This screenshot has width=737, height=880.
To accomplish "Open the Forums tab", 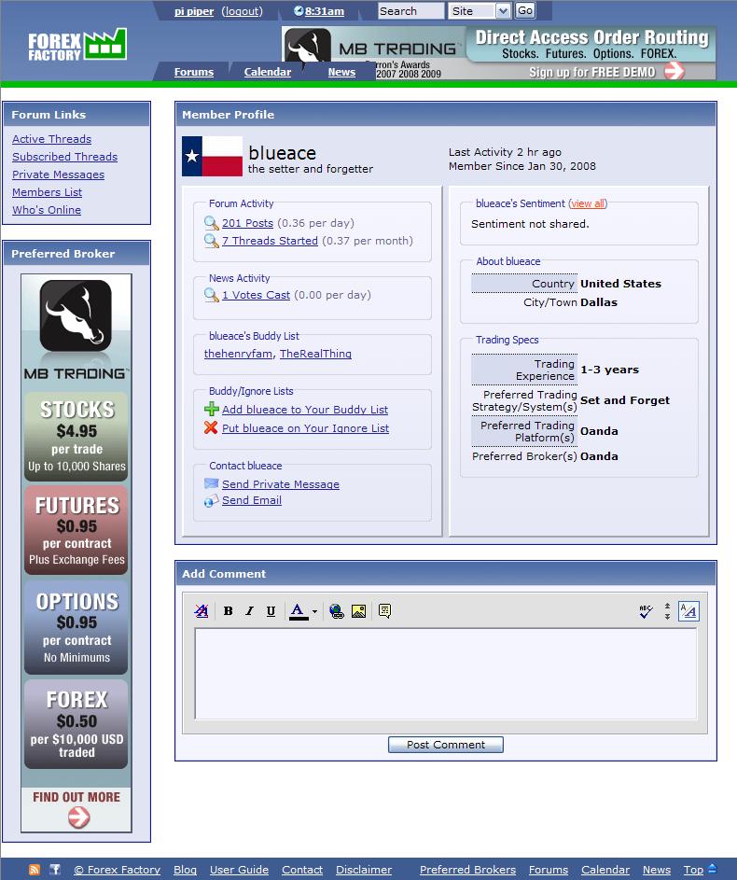I will 193,72.
